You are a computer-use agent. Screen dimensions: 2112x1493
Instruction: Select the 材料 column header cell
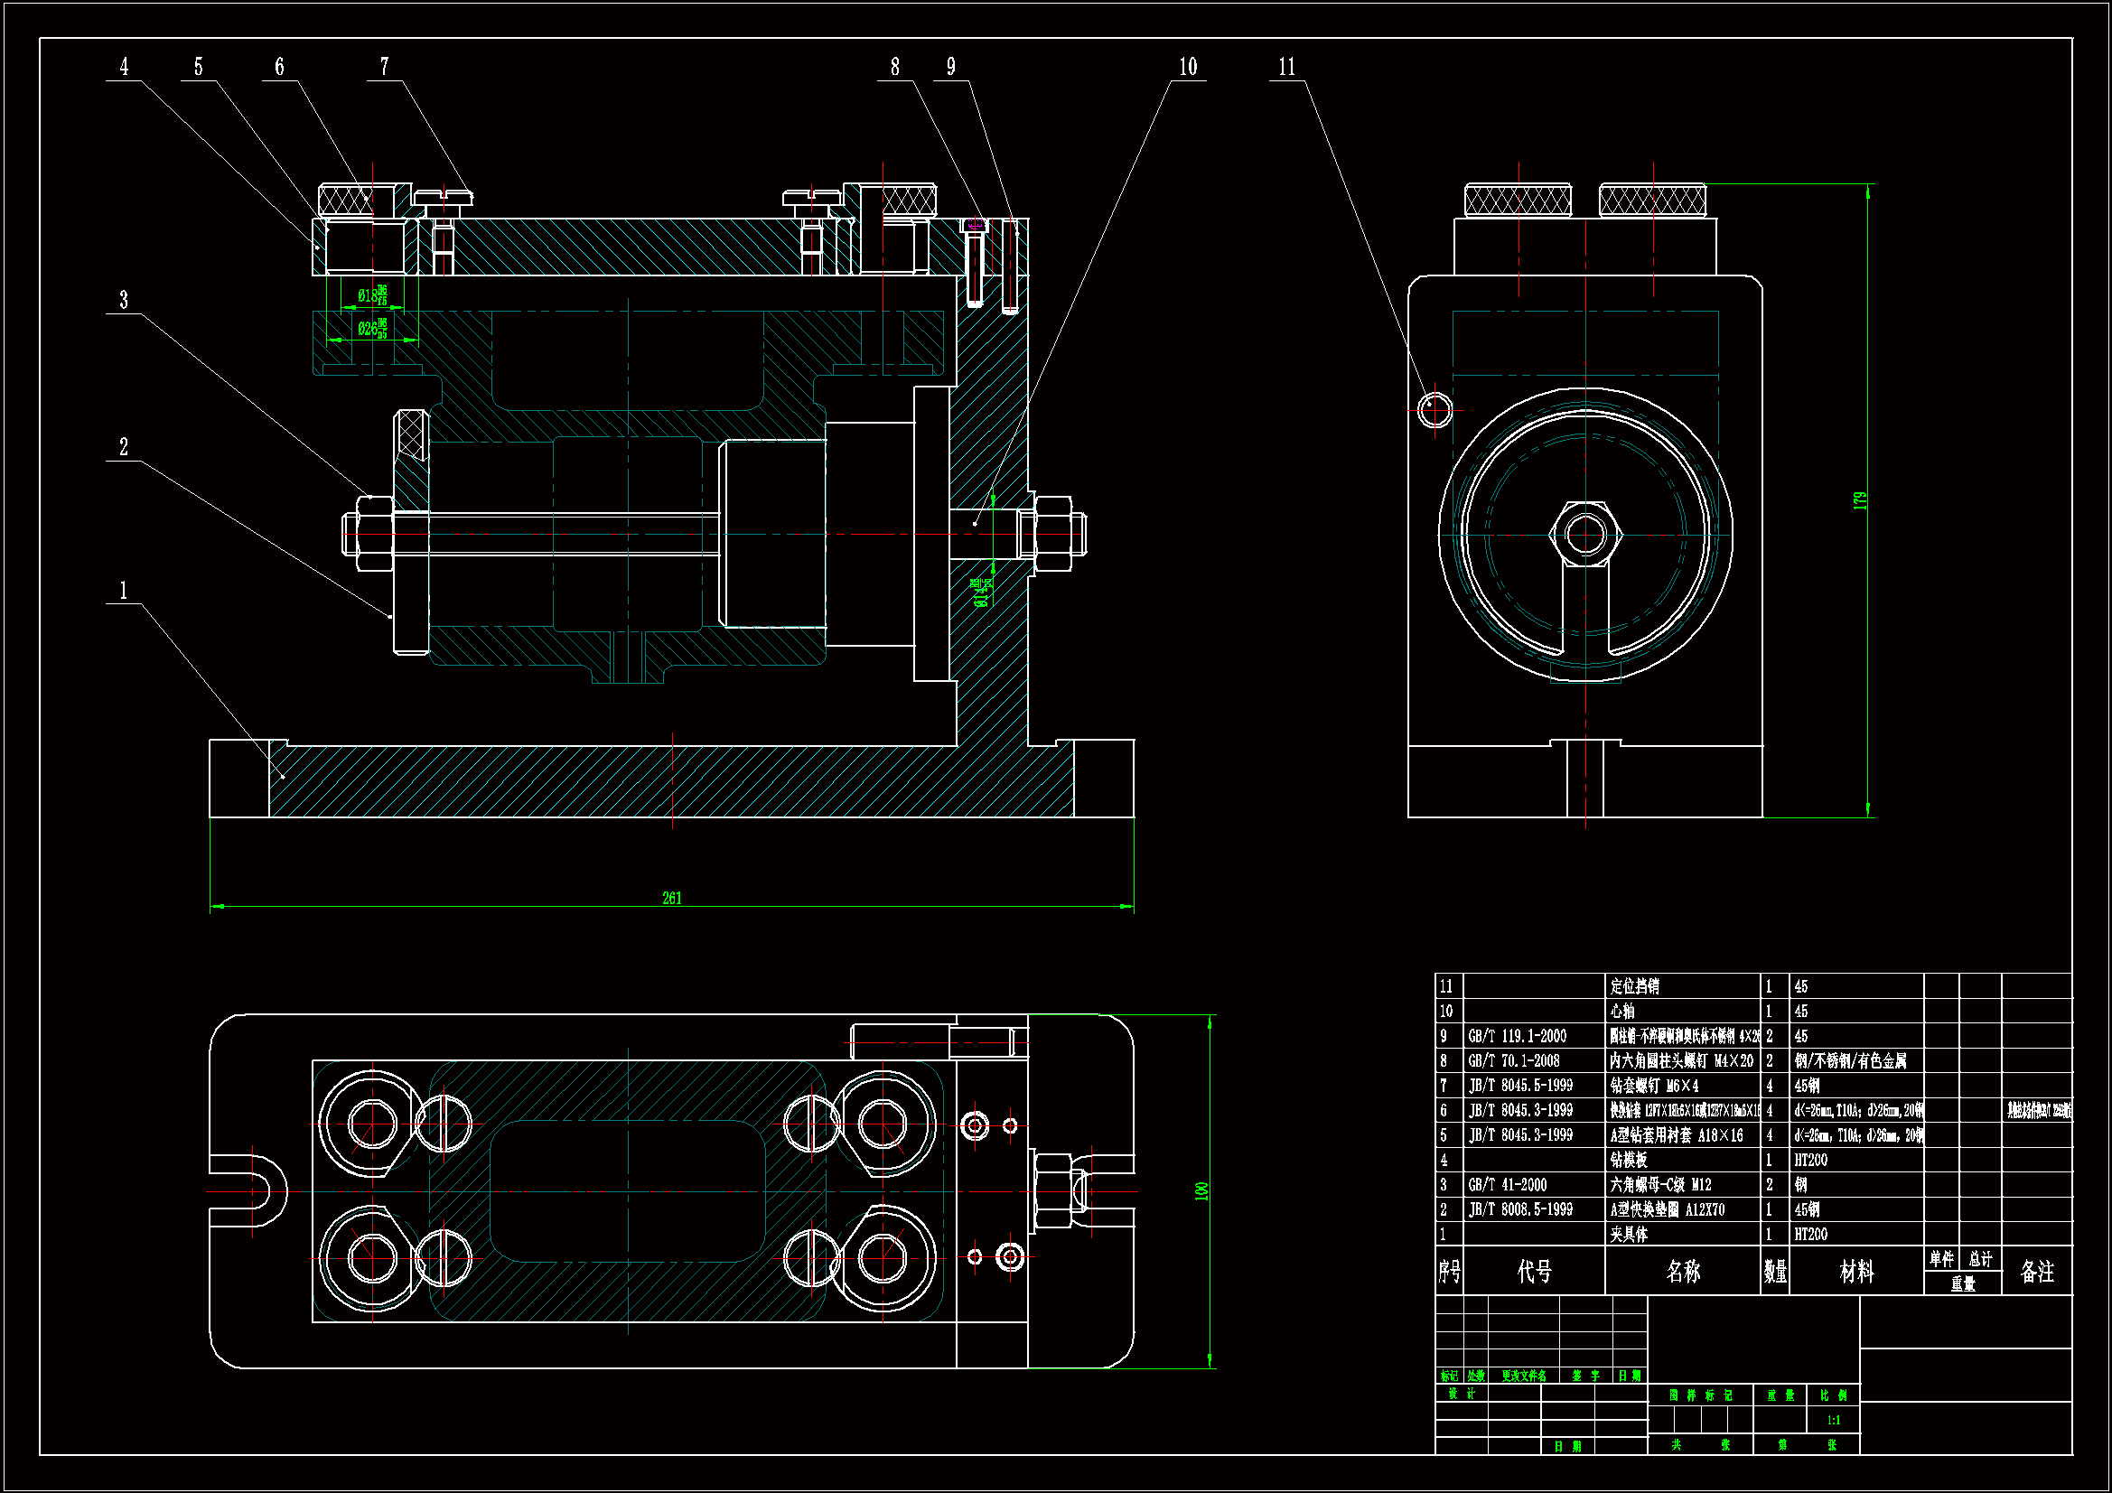pos(1856,1273)
